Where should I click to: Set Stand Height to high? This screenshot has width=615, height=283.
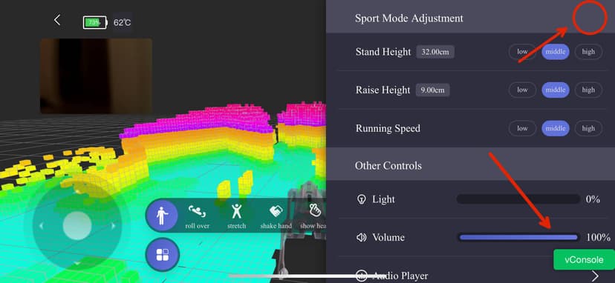coord(588,52)
